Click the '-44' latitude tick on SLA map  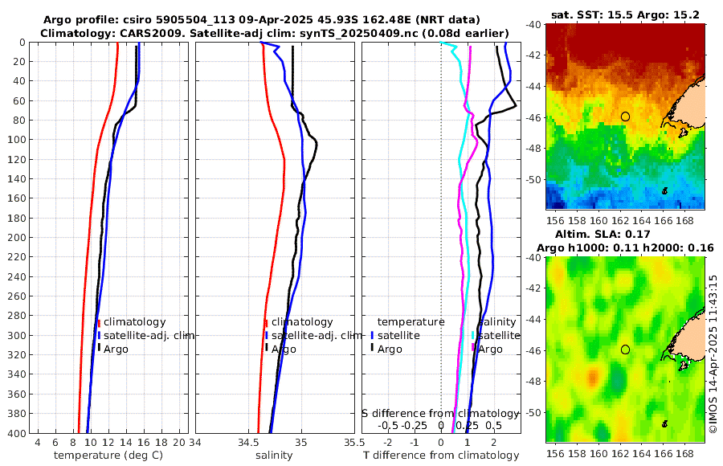point(534,319)
